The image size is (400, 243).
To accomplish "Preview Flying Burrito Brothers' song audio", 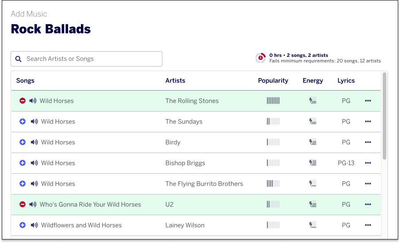I will pos(34,184).
